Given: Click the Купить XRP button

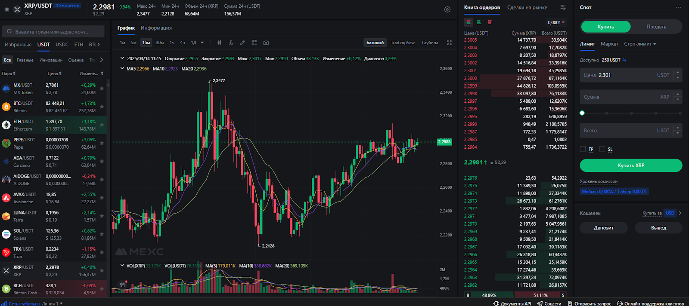Looking at the screenshot, I should (631, 165).
